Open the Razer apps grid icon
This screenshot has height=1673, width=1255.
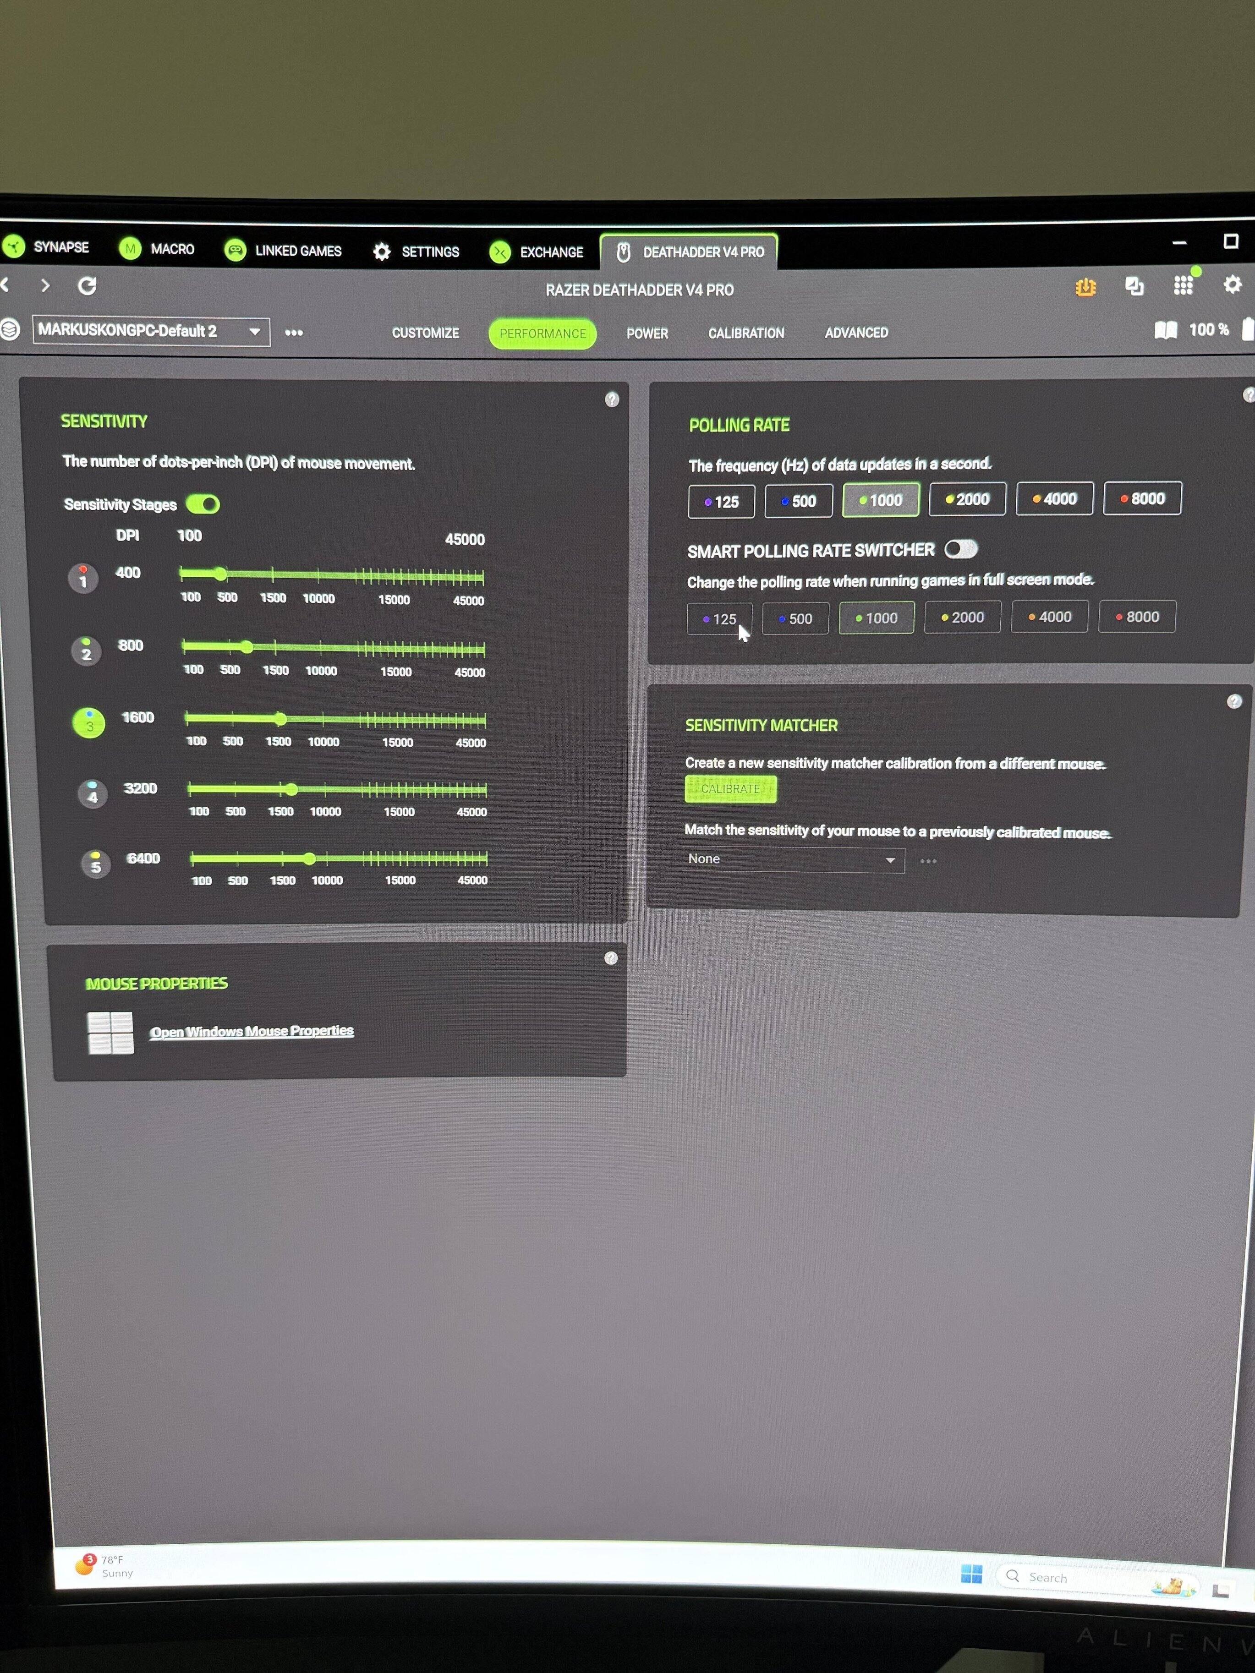coord(1183,285)
